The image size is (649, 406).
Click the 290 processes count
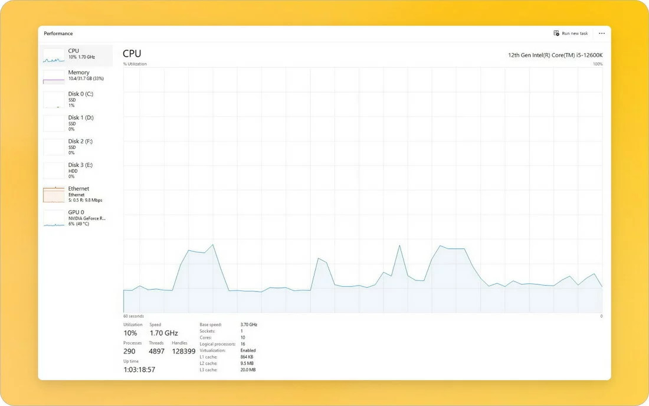point(129,351)
